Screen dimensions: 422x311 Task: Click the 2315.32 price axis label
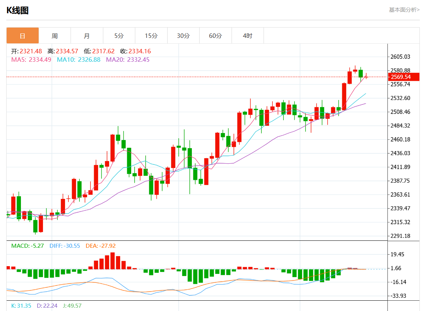click(x=400, y=222)
